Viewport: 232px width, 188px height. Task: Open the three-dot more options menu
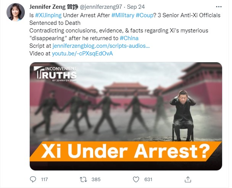tap(219, 7)
